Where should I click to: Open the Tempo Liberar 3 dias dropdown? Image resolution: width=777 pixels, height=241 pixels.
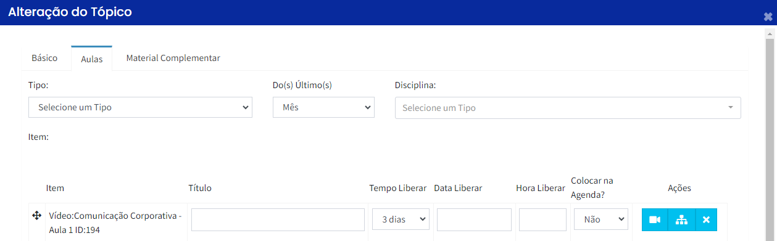[x=401, y=219]
